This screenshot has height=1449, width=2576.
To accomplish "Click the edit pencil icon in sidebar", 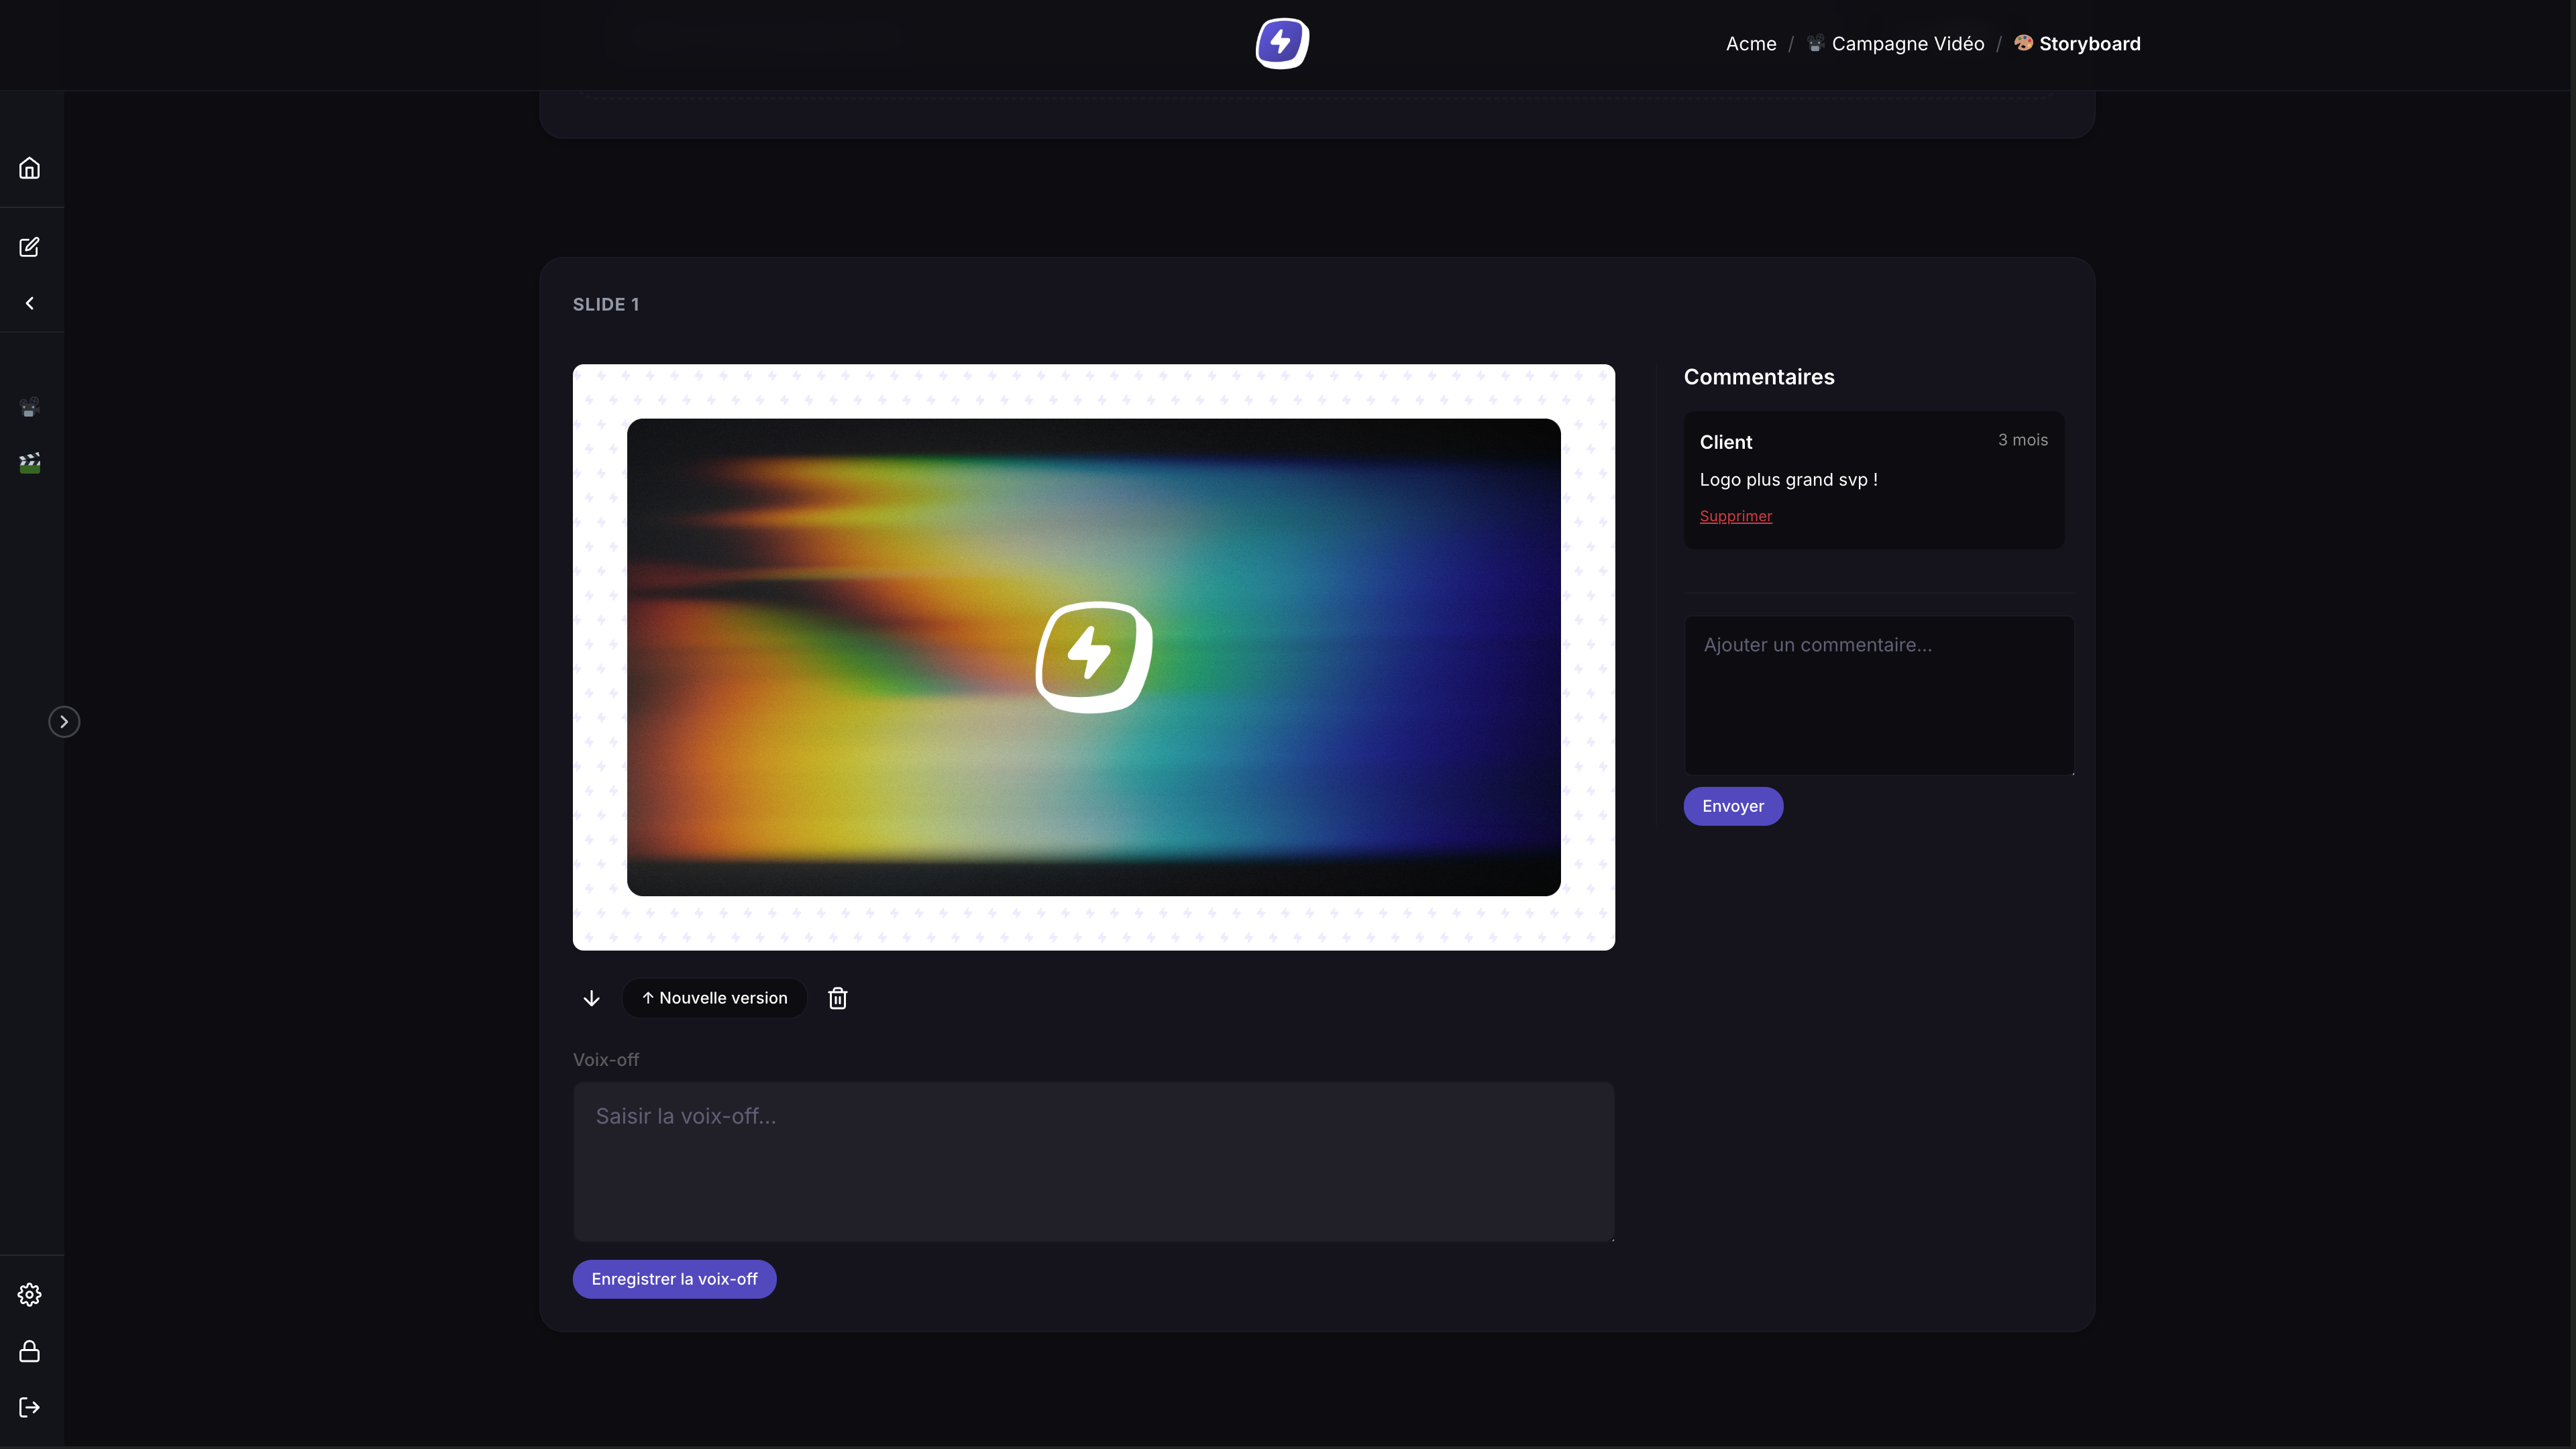I will tap(30, 247).
